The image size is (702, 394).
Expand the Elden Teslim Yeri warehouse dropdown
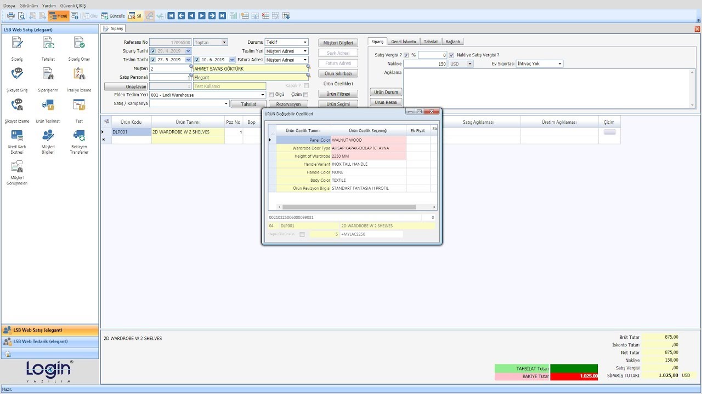tap(263, 95)
